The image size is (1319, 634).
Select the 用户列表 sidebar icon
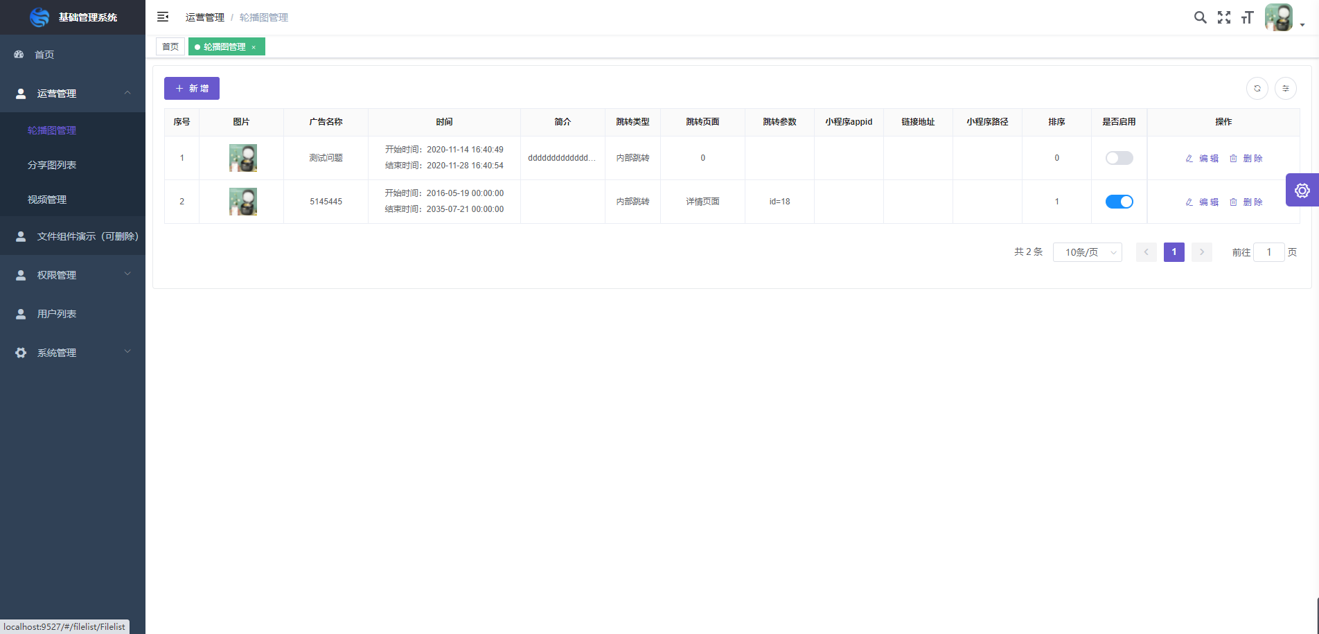pos(20,313)
